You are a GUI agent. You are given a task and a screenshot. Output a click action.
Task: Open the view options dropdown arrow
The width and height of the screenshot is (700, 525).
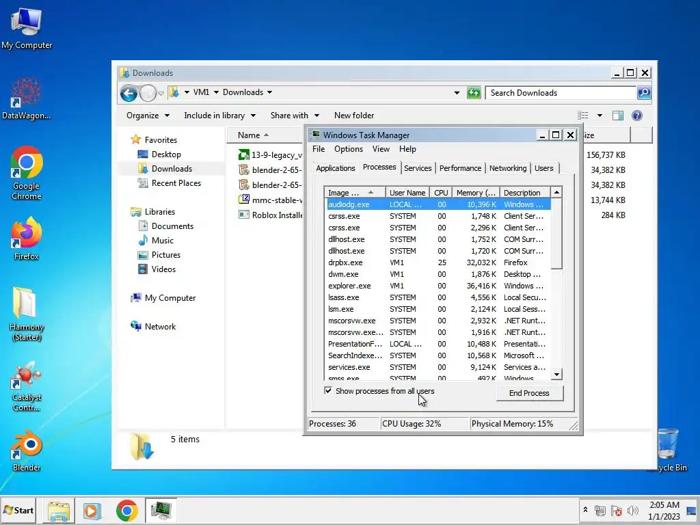pyautogui.click(x=600, y=116)
